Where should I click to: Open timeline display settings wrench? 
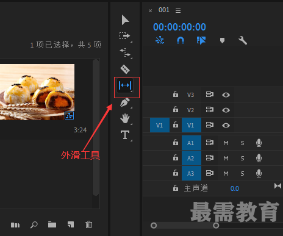[x=243, y=40]
